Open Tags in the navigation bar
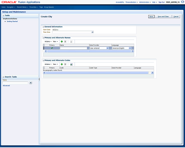185x148 pixels. pos(41,7)
